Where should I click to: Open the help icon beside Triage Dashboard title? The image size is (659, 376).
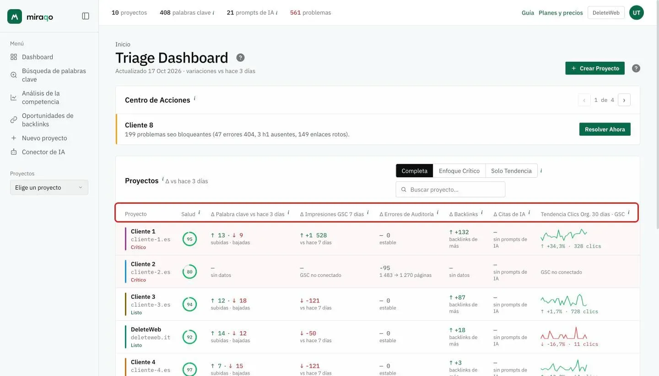(x=240, y=58)
